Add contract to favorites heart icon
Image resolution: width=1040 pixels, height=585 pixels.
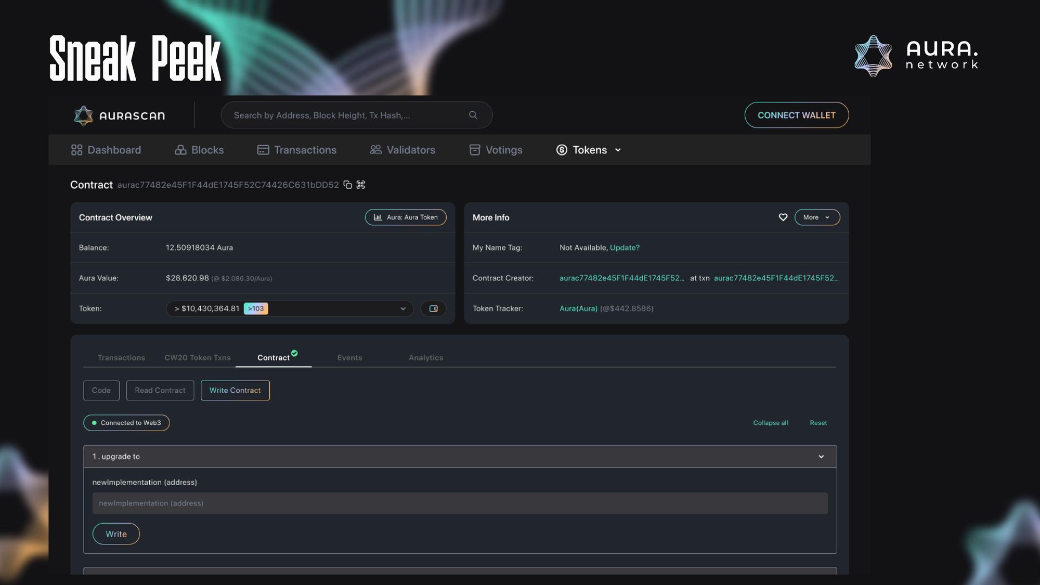tap(783, 217)
